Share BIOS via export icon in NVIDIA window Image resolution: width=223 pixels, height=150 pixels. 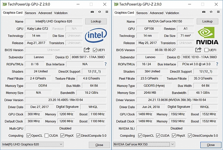198,50
